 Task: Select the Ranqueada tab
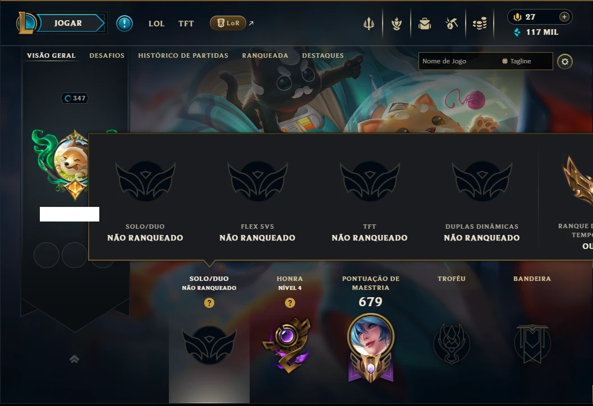265,56
